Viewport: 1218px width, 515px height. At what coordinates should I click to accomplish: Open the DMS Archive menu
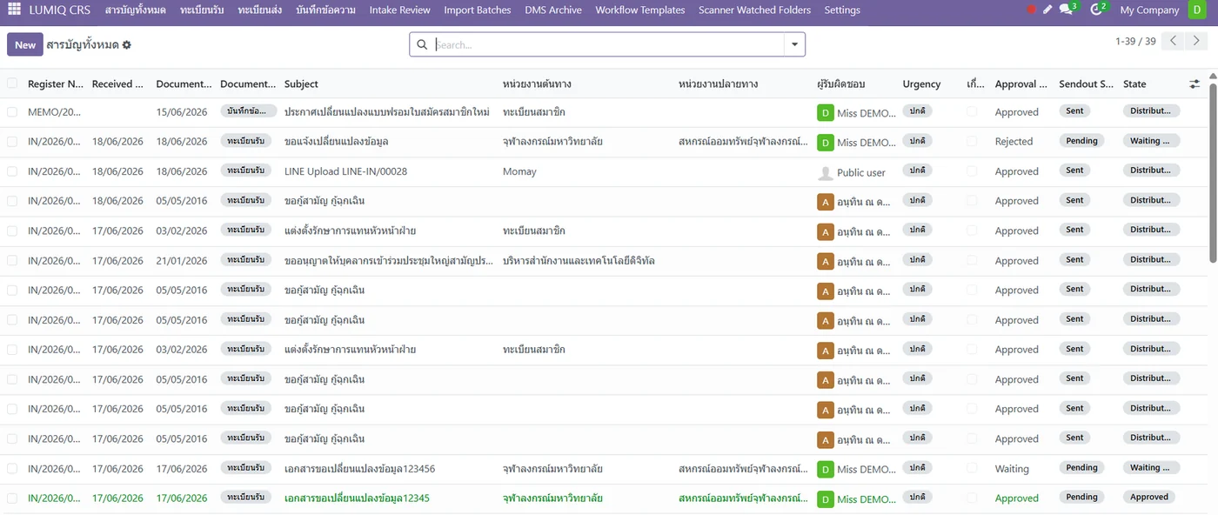[x=553, y=10]
